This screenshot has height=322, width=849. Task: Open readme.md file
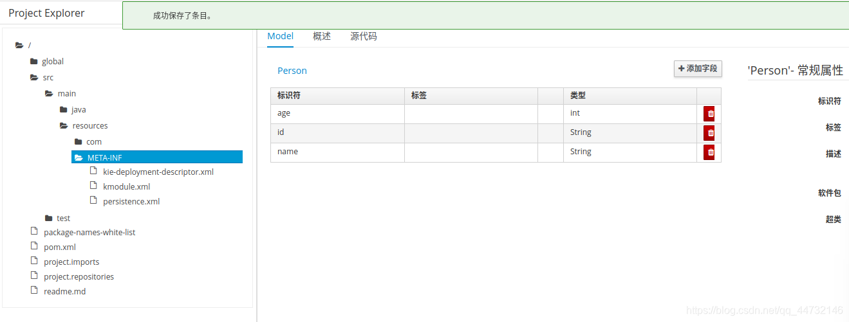point(64,292)
